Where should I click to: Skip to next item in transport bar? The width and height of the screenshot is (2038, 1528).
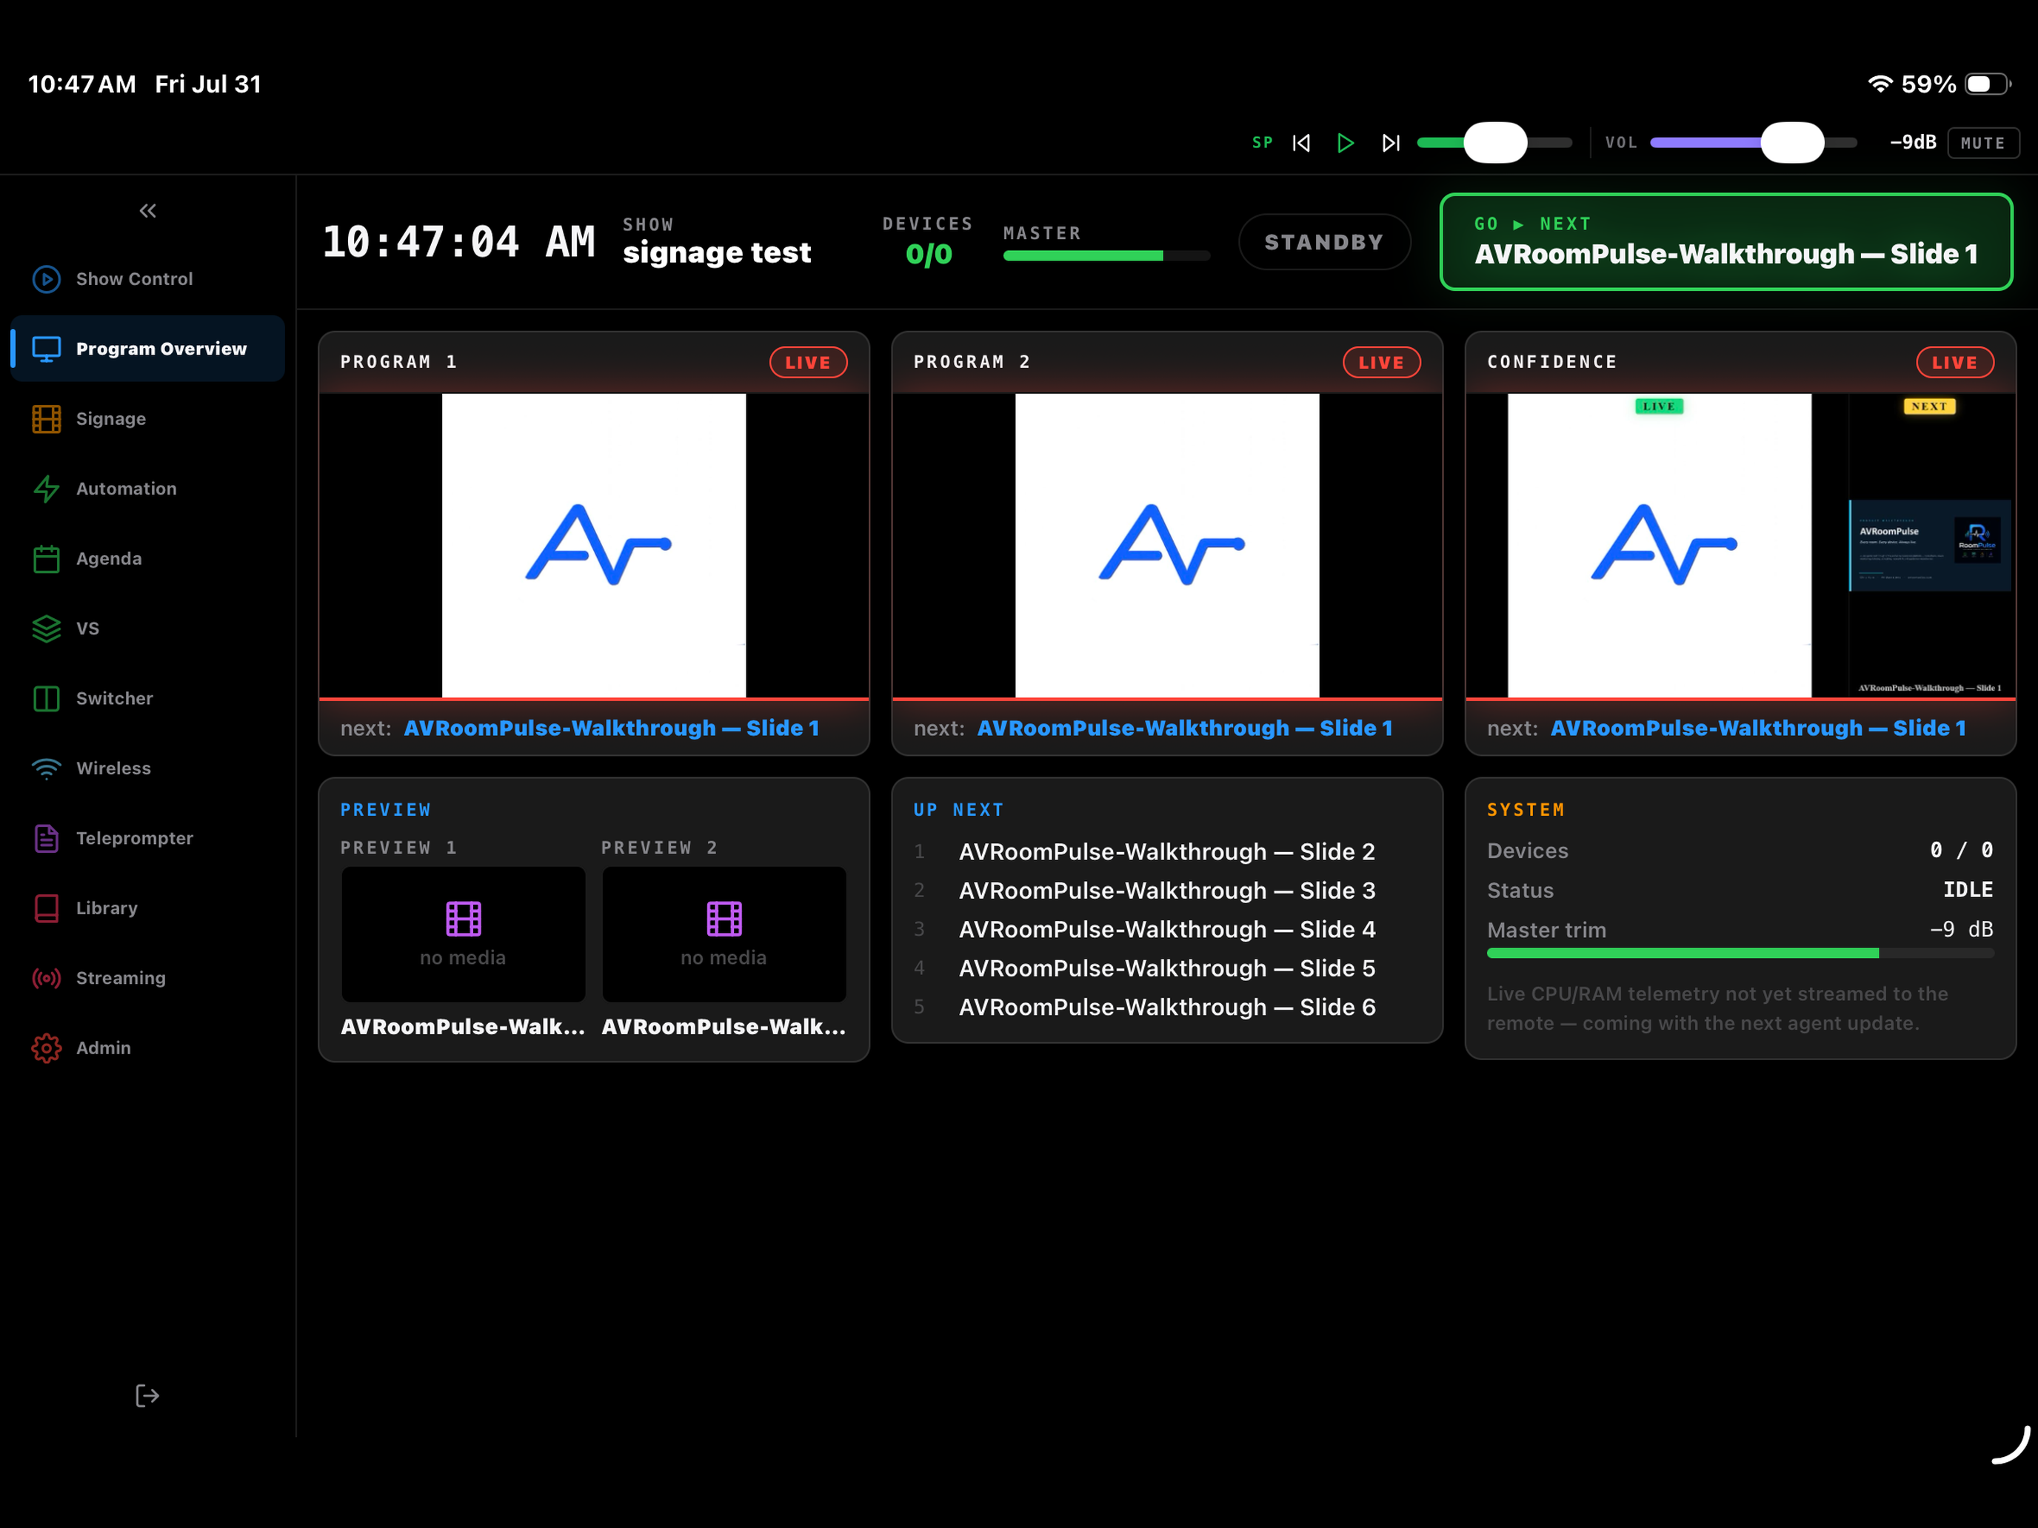(x=1390, y=143)
